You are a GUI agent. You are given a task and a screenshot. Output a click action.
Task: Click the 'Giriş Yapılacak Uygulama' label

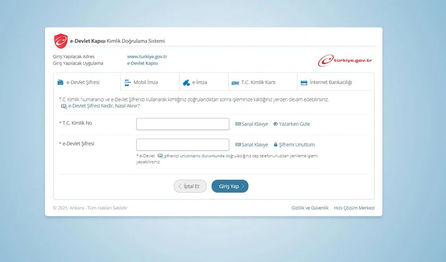tap(78, 63)
